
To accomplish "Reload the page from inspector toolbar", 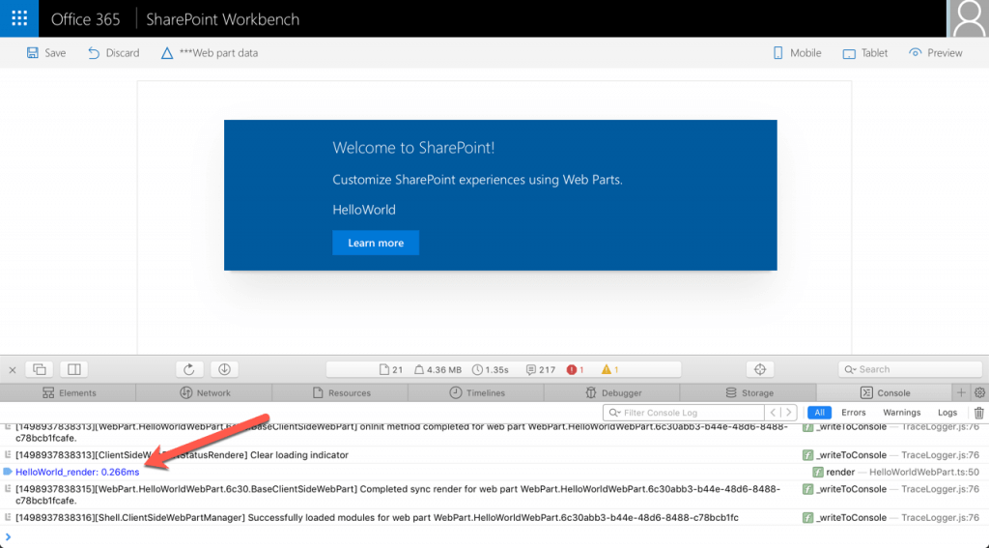I will [x=188, y=369].
